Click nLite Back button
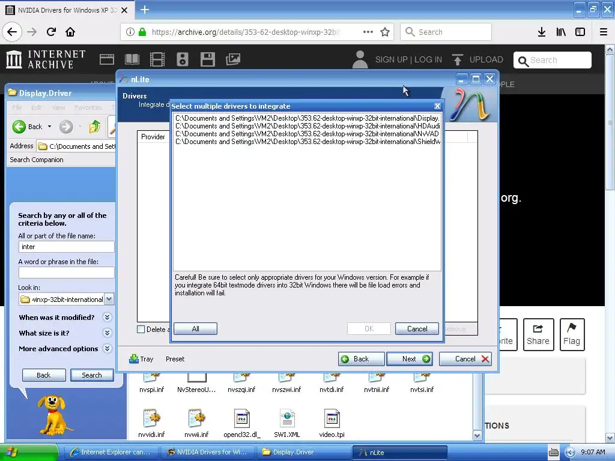The width and height of the screenshot is (615, 461). pos(361,359)
